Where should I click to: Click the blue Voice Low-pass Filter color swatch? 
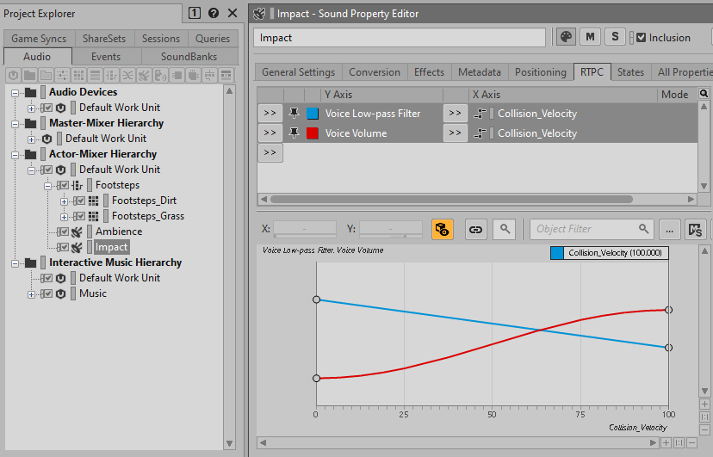(313, 114)
